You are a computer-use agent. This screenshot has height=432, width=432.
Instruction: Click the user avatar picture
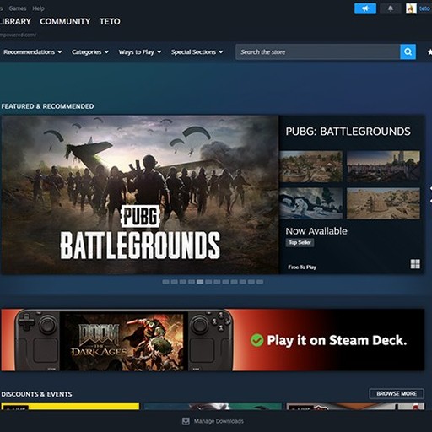coord(411,8)
